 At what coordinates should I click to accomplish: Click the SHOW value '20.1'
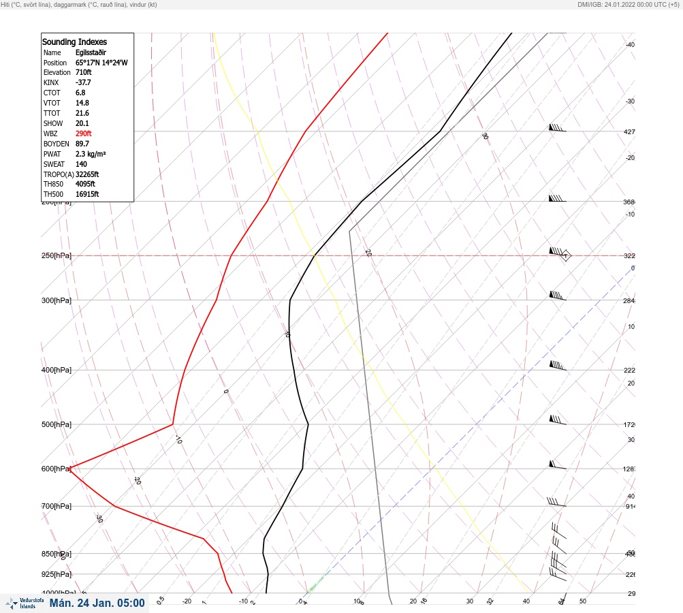click(82, 123)
